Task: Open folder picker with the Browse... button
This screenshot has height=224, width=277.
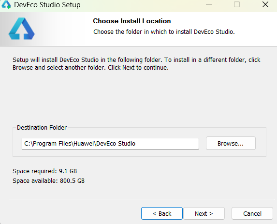Action: coord(231,143)
